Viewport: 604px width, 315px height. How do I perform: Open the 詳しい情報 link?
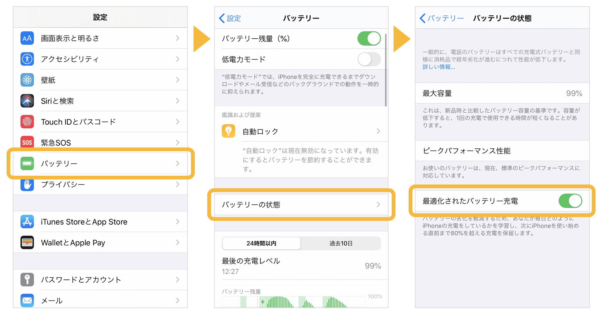click(x=438, y=67)
